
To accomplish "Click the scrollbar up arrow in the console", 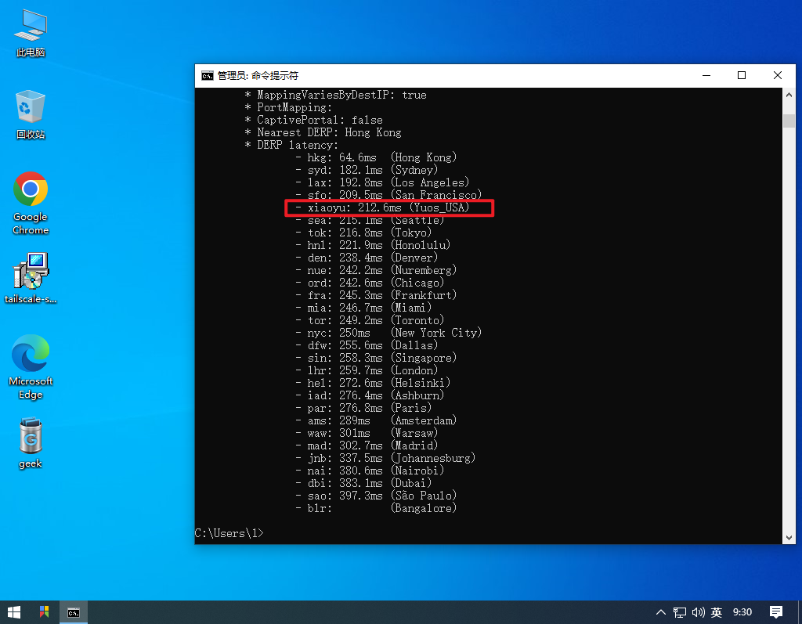I will pos(789,95).
